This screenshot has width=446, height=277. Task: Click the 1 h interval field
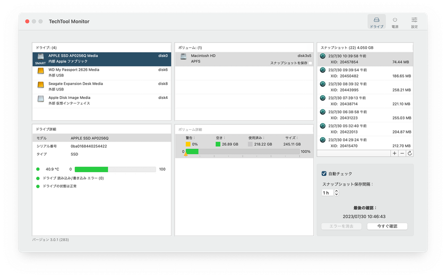[x=328, y=193]
